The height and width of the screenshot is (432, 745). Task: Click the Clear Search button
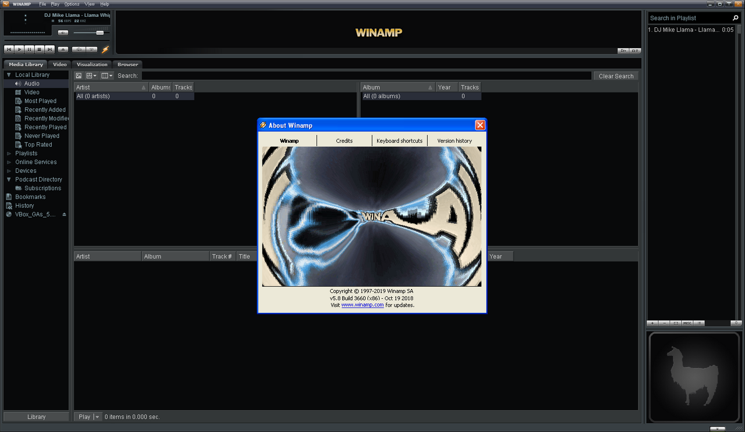pyautogui.click(x=616, y=76)
